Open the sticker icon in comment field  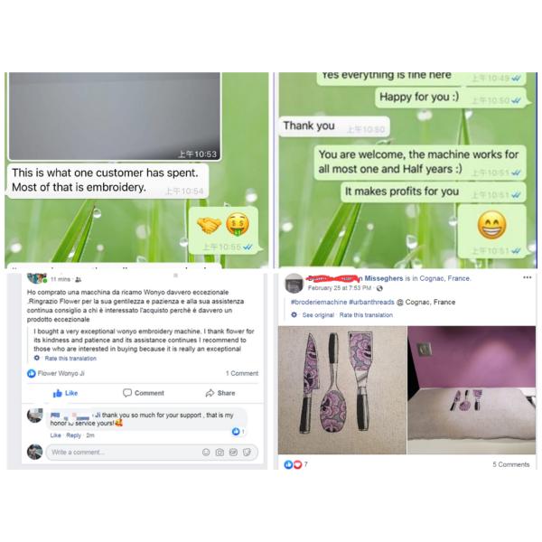pos(247,453)
